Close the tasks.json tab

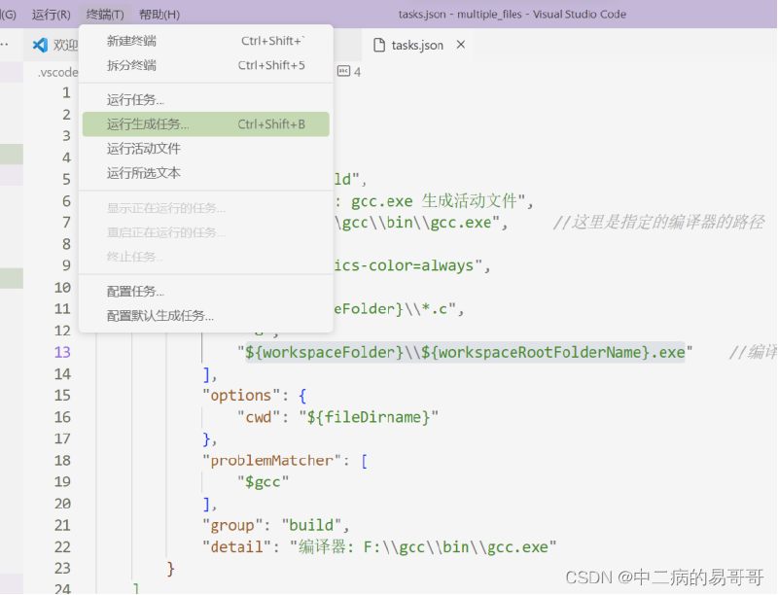461,45
